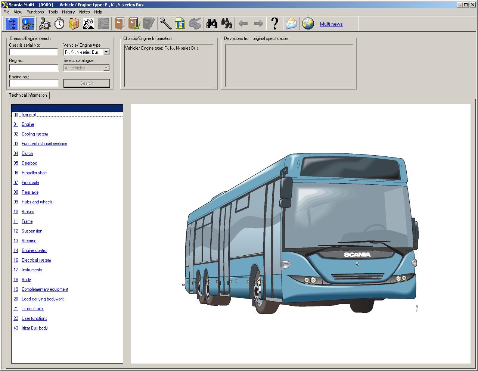Open the File menu
478x371 pixels.
6,12
